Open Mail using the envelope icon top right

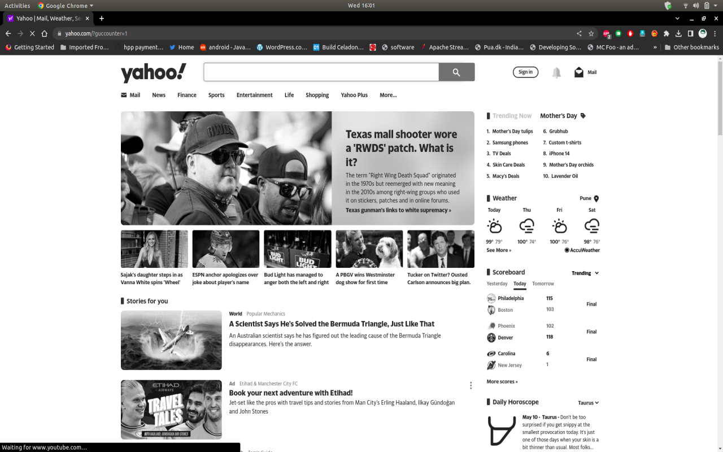click(x=578, y=72)
